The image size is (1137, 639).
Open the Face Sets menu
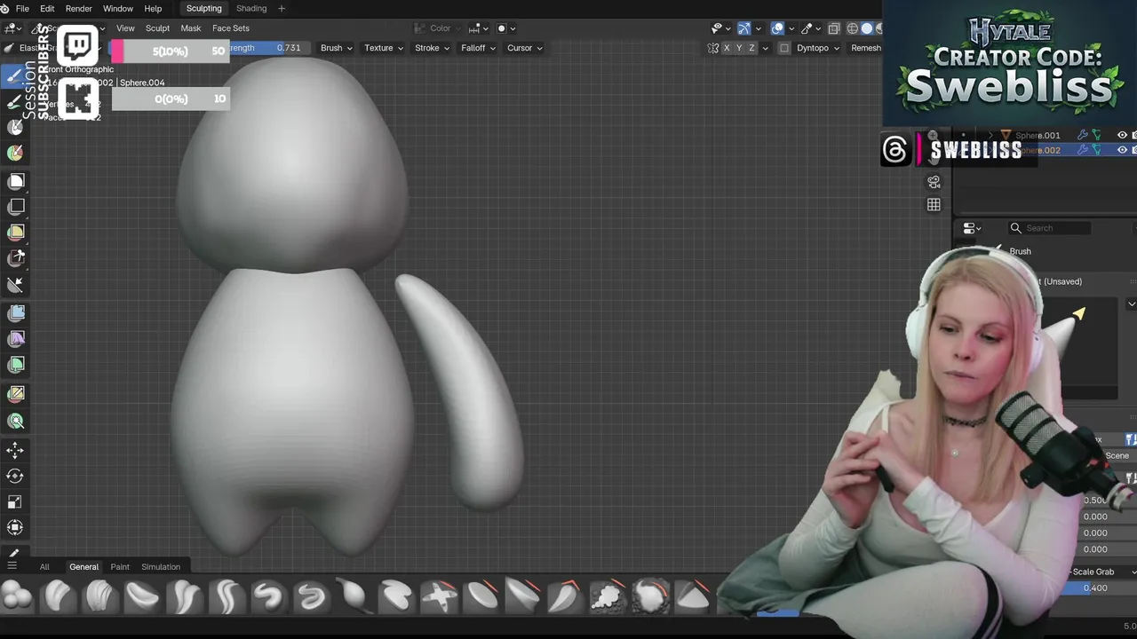tap(231, 28)
